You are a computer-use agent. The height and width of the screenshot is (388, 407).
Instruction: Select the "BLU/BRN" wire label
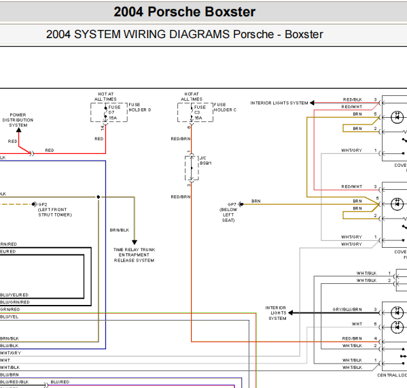coord(10,375)
